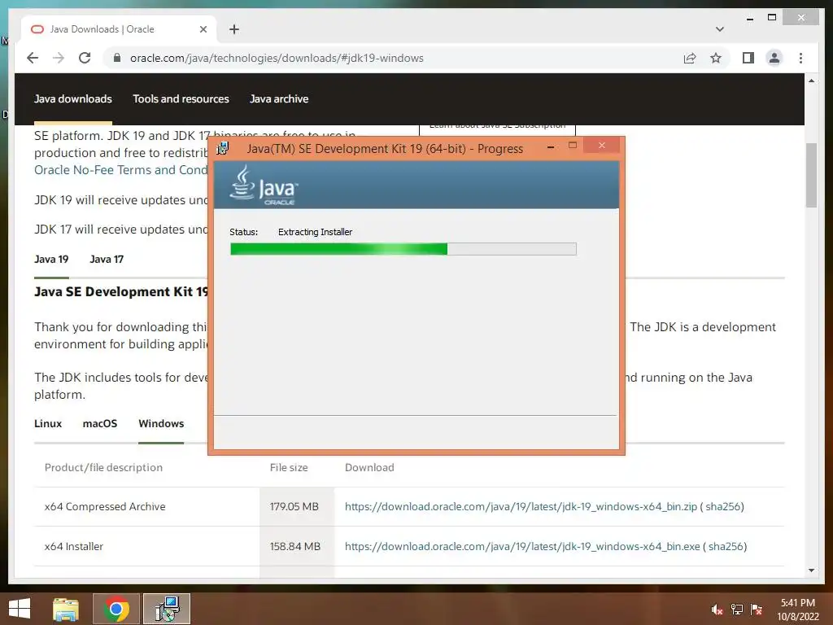This screenshot has width=833, height=625.
Task: Open Windows Start button
Action: tap(20, 609)
